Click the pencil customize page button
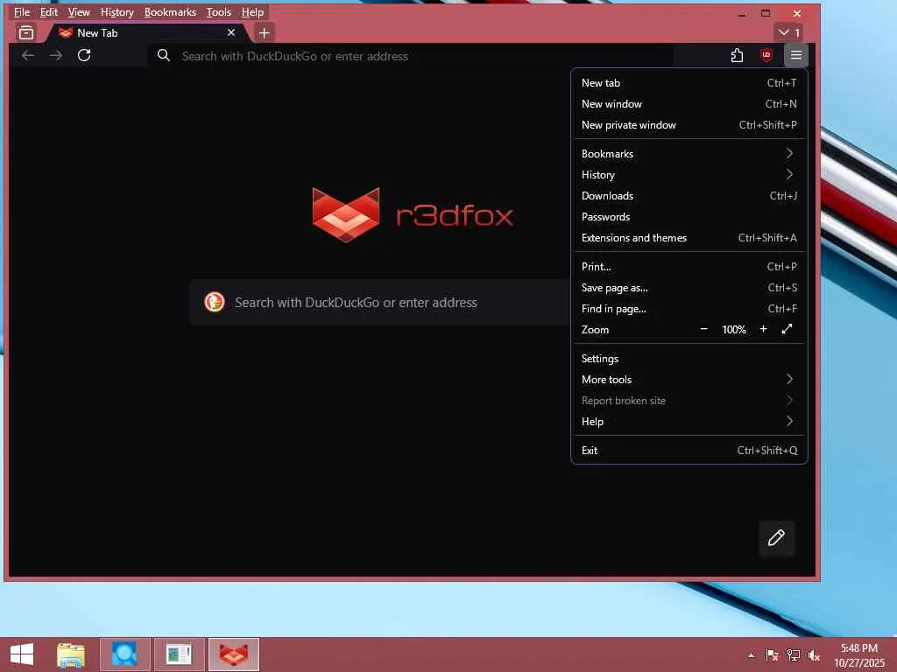The image size is (897, 672). [x=776, y=538]
